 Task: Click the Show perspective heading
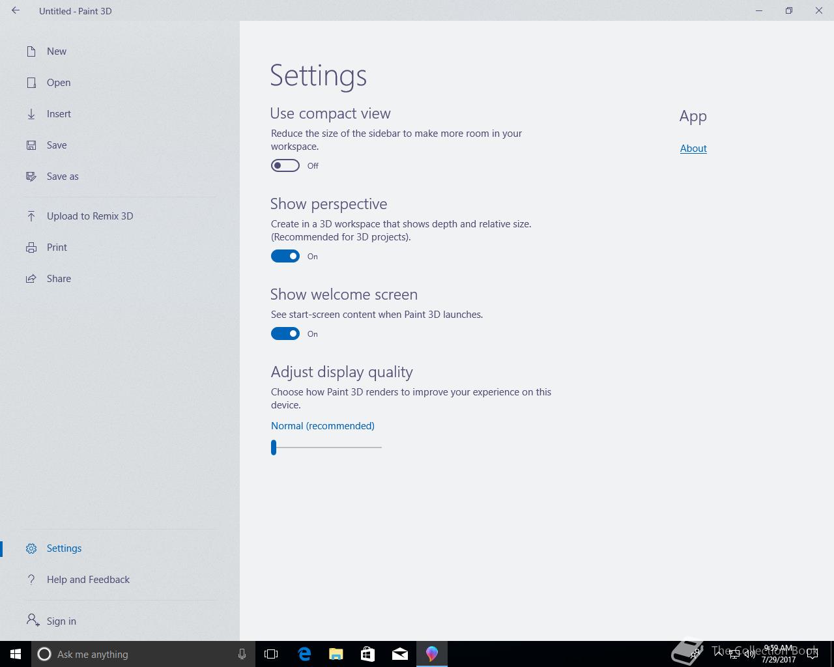tap(329, 204)
